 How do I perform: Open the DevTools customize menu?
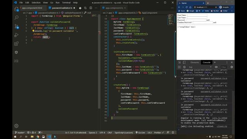point(227,63)
